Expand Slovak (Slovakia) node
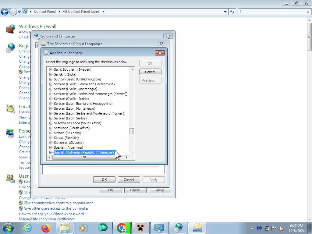 pyautogui.click(x=51, y=138)
